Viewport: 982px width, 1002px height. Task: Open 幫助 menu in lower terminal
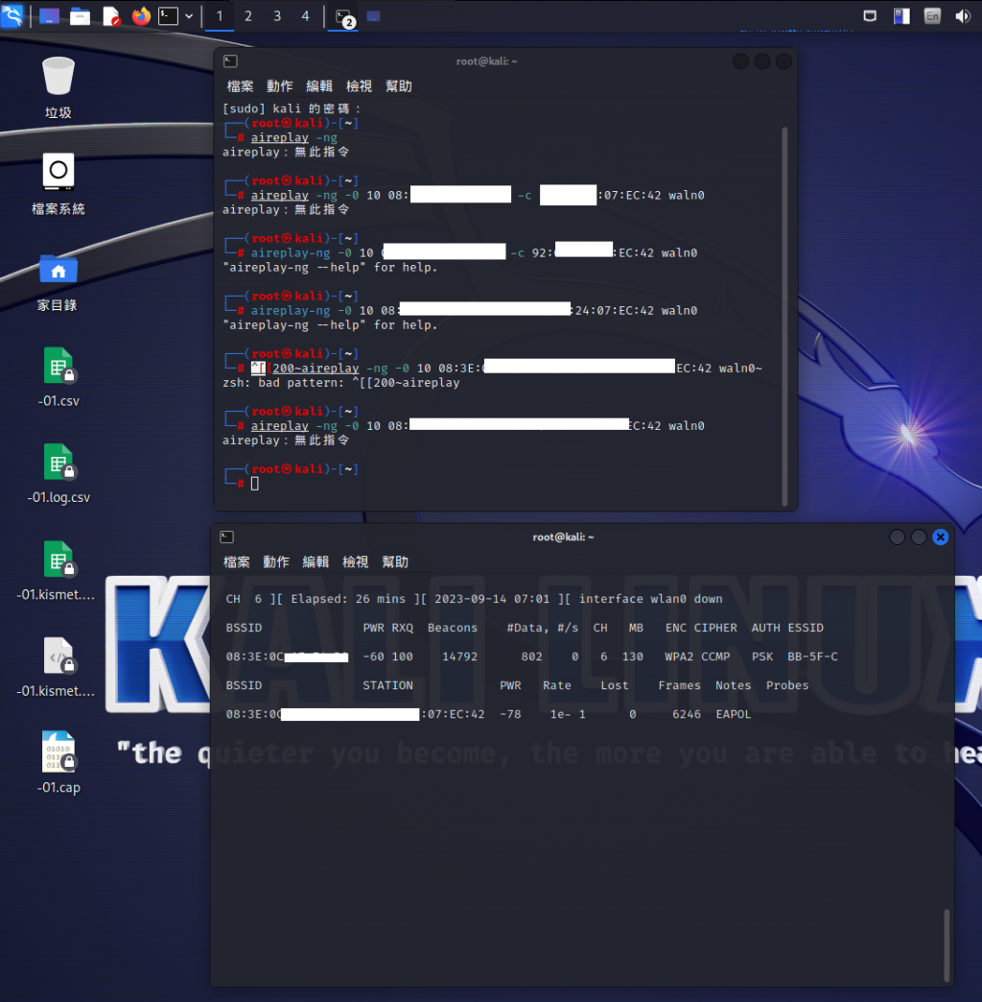[394, 561]
